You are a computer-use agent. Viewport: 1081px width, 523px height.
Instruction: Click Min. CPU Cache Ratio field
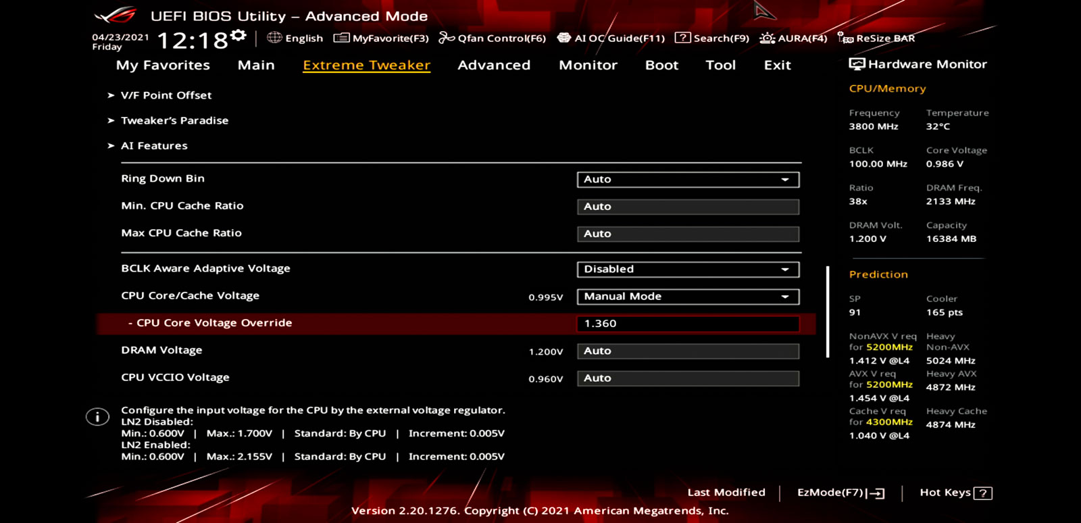point(688,207)
